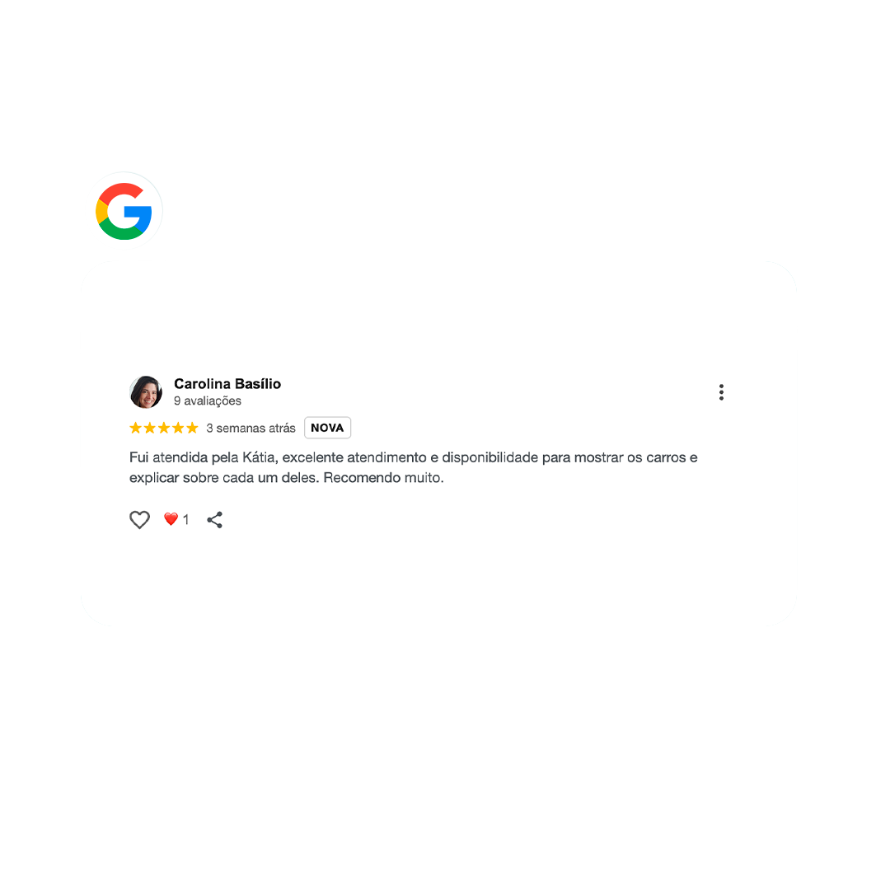Open the three-dot review options menu
This screenshot has height=890, width=890.
point(721,392)
